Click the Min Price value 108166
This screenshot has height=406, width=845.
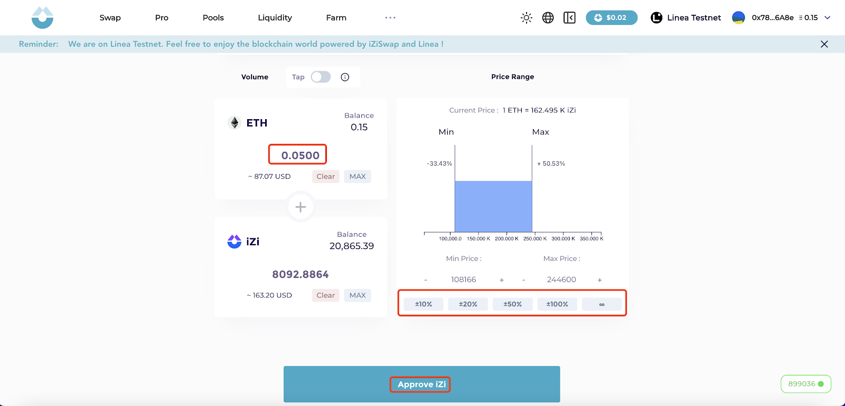click(464, 279)
